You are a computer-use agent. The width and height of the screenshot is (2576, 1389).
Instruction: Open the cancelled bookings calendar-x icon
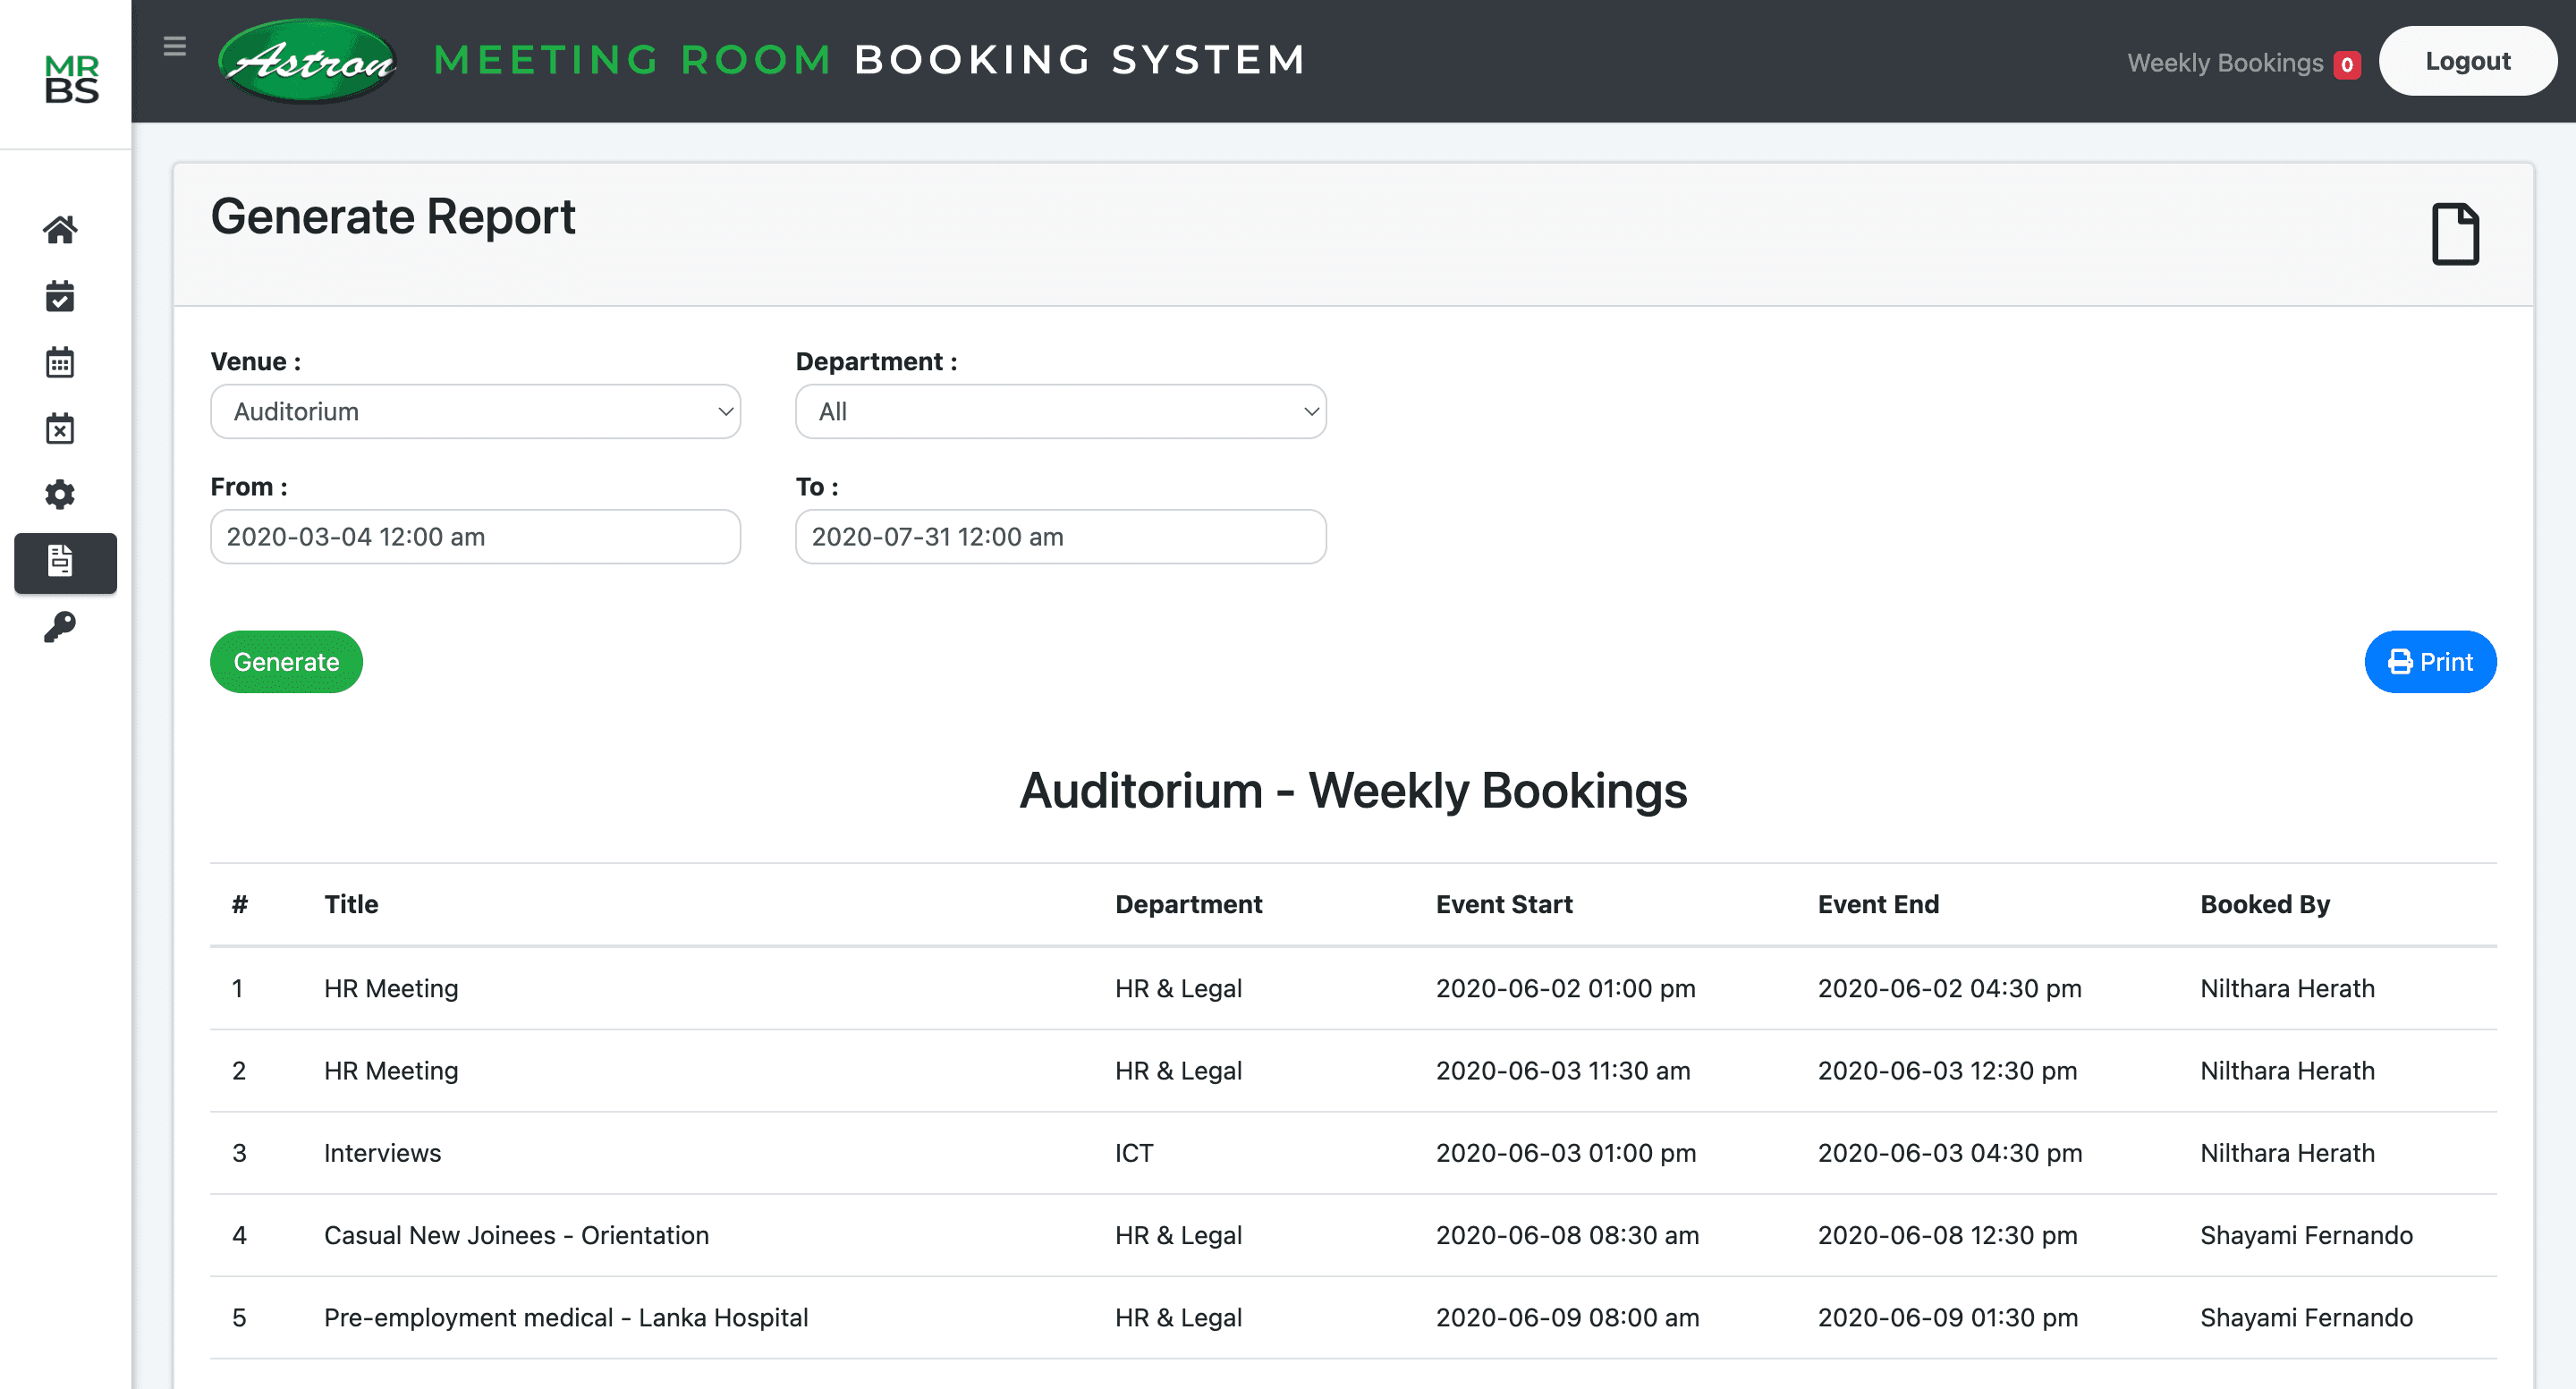pos(60,428)
